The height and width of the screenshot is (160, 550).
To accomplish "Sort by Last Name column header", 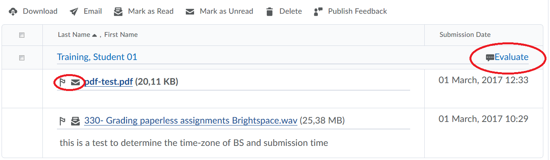I will pos(74,35).
